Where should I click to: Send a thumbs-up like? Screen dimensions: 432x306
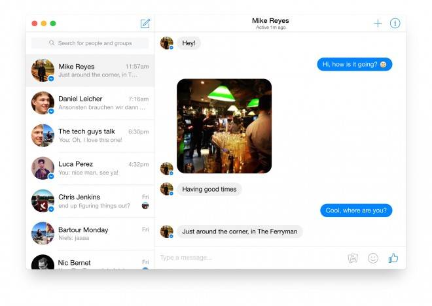tap(393, 258)
